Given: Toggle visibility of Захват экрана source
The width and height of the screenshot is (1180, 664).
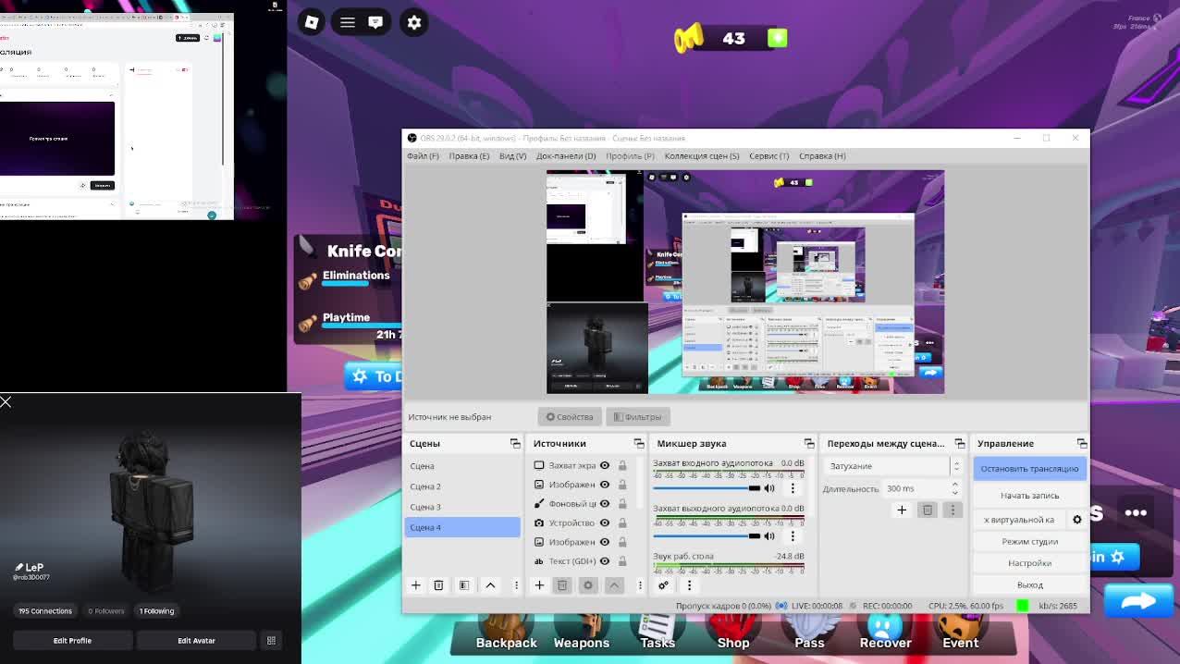Looking at the screenshot, I should (x=605, y=465).
